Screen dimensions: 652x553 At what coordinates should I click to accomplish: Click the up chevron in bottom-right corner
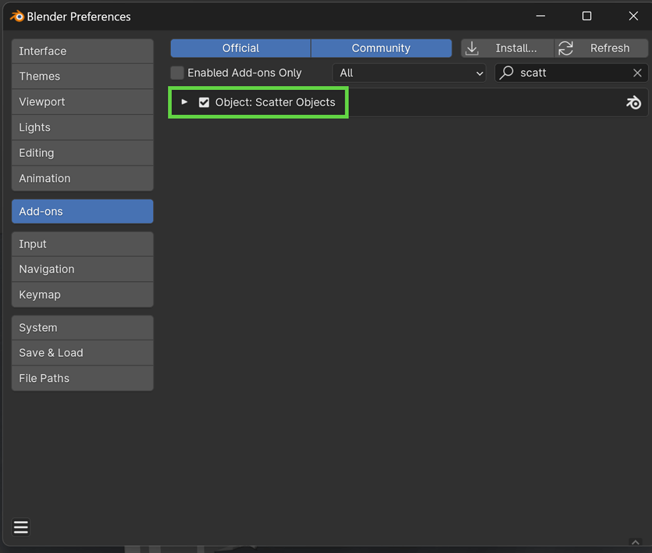[635, 542]
